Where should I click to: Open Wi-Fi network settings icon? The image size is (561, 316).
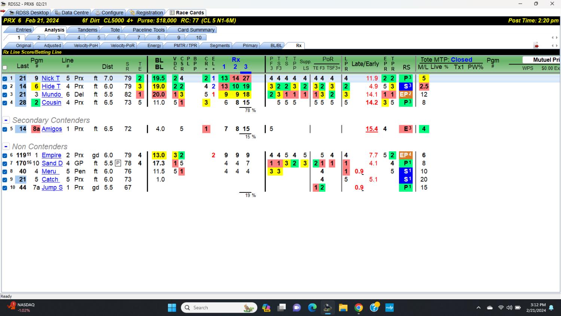point(501,308)
